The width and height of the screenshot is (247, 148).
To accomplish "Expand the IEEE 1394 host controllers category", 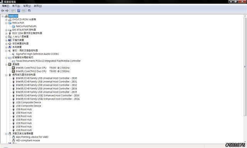I will pos(6,33).
